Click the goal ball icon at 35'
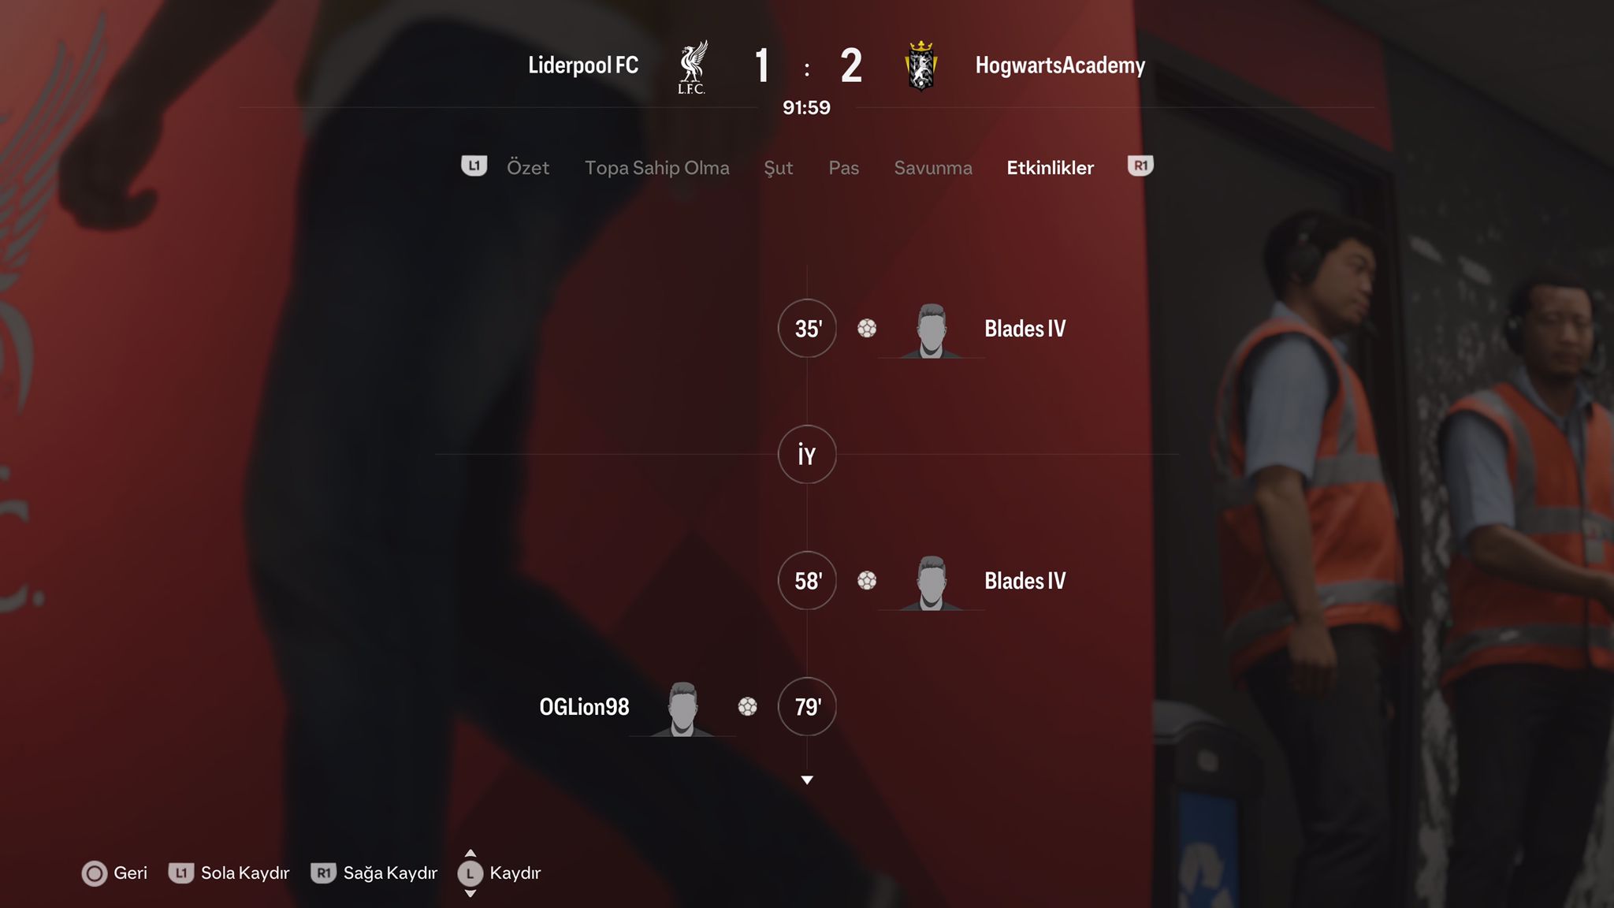This screenshot has height=908, width=1614. 867,328
